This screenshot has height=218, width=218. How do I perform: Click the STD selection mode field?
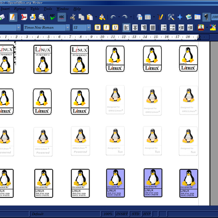coord(136,214)
